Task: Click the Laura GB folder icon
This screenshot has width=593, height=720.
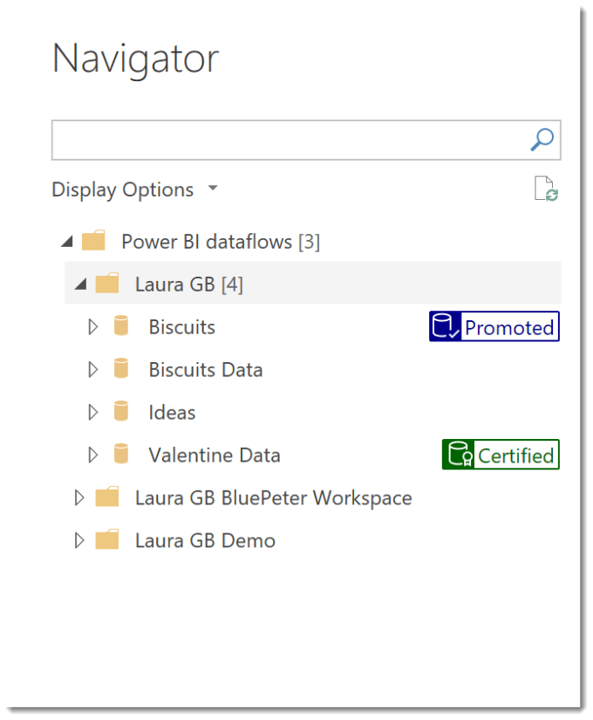Action: point(107,284)
